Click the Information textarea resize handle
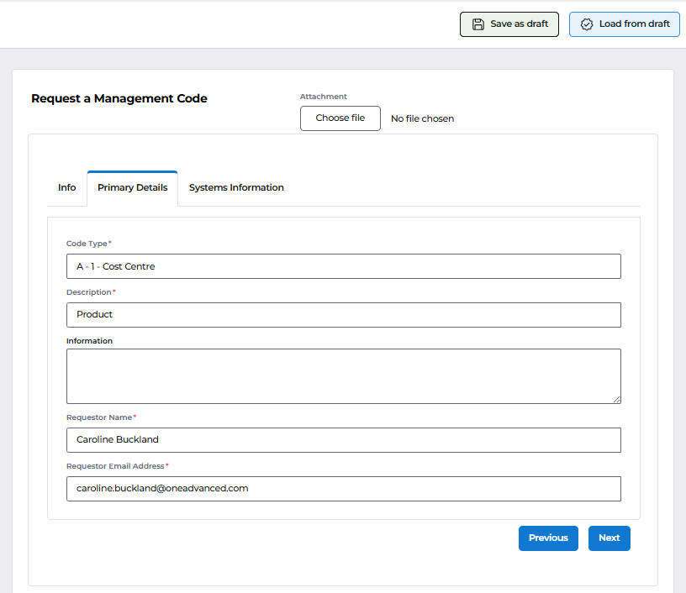The height and width of the screenshot is (593, 686). coord(616,399)
